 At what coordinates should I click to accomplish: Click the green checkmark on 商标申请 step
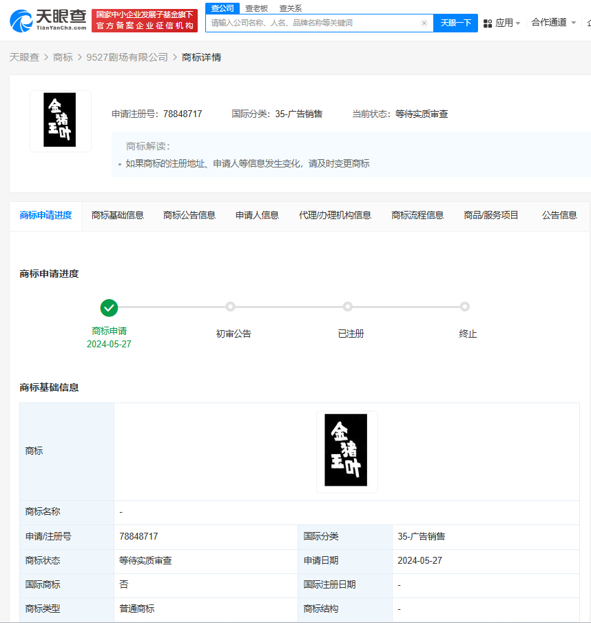click(x=109, y=308)
